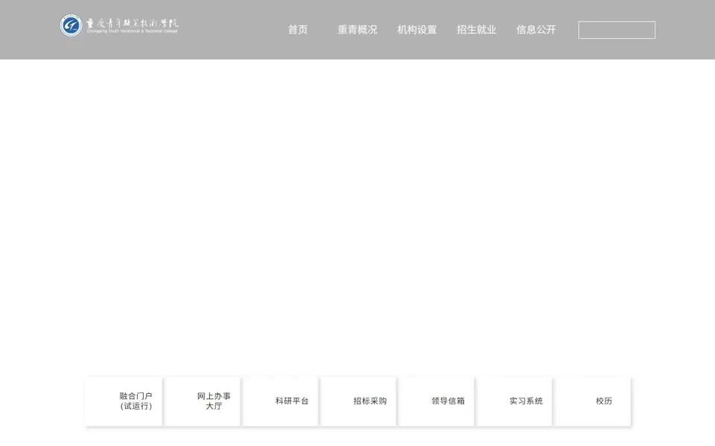Image resolution: width=715 pixels, height=446 pixels.
Task: Open the 融合门户(试运行) quick link
Action: (x=124, y=401)
